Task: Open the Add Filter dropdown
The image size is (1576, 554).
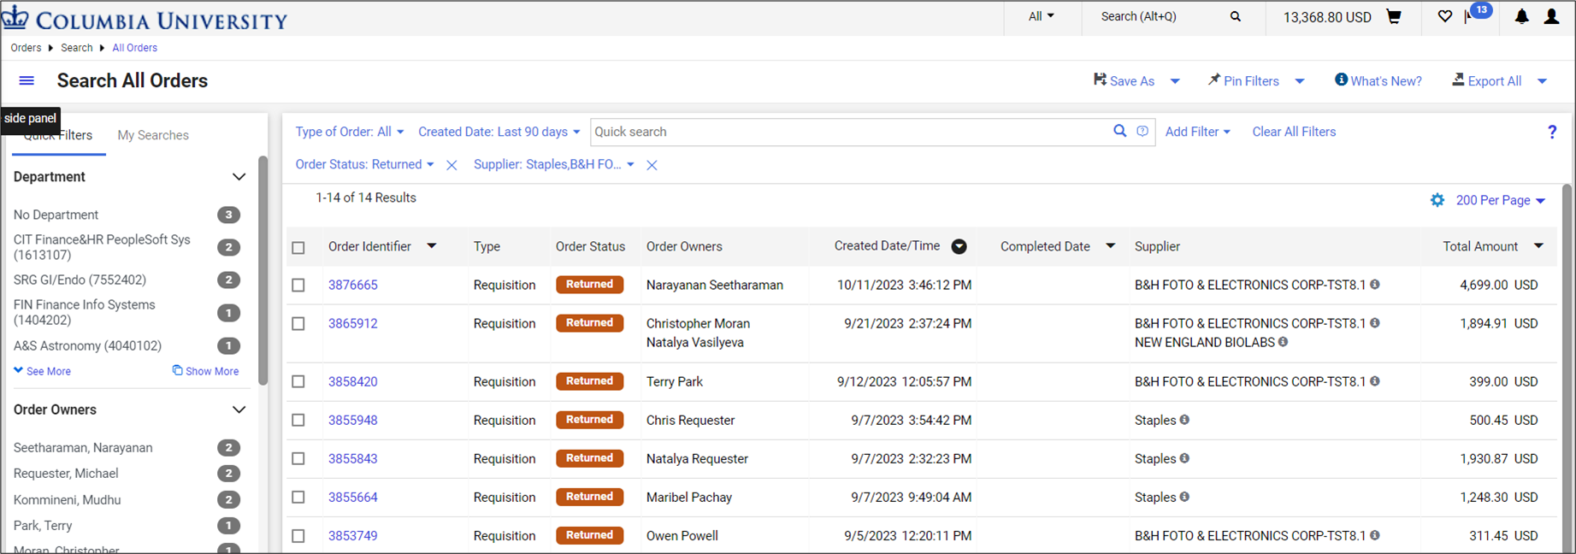Action: point(1198,132)
